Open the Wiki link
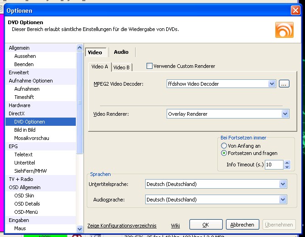This screenshot has width=305, height=237. (175, 226)
